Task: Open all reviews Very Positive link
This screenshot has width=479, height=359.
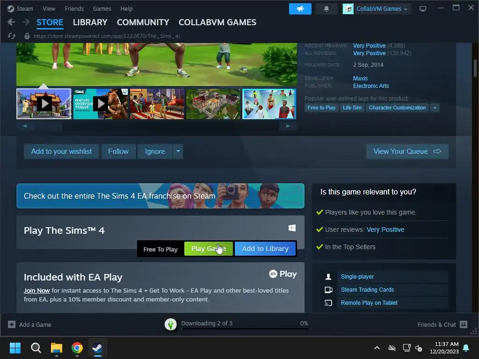Action: pos(370,53)
